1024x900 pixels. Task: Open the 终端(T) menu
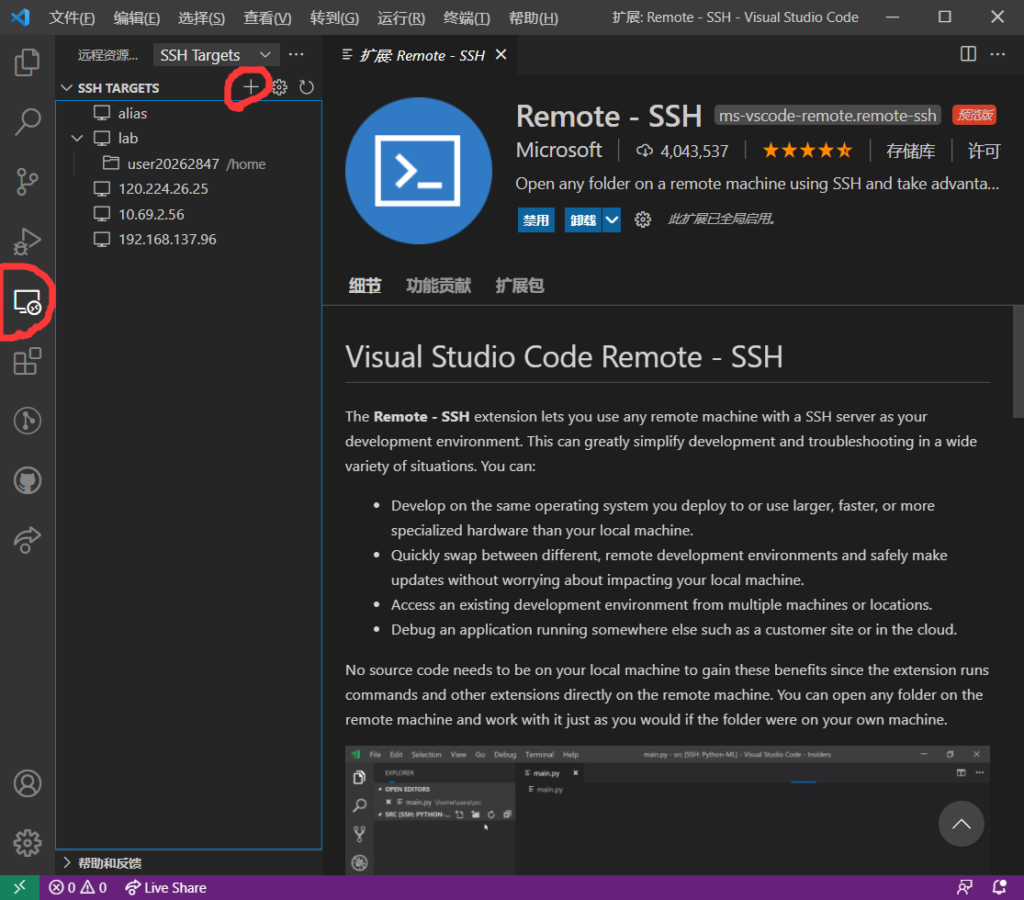click(x=467, y=17)
